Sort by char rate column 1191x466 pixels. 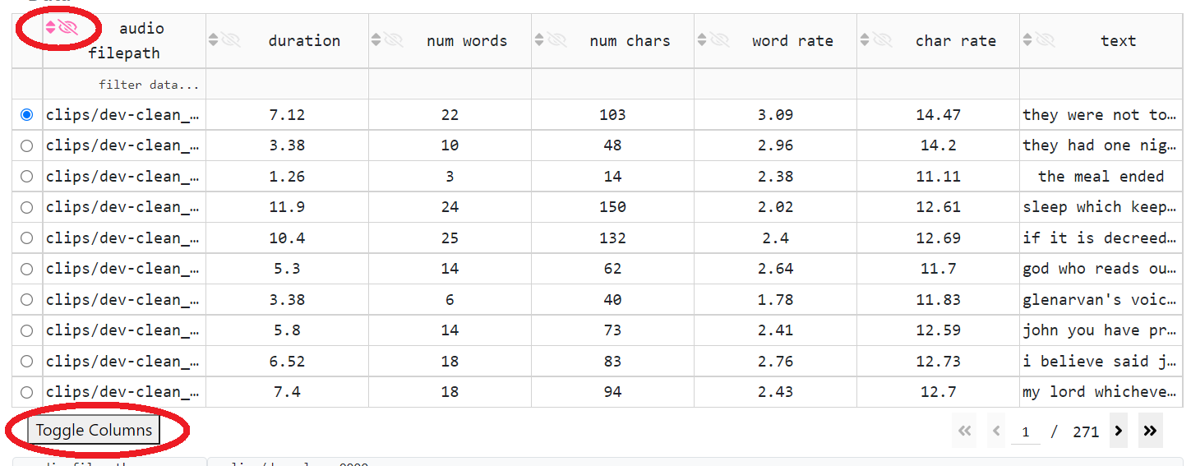[x=865, y=39]
